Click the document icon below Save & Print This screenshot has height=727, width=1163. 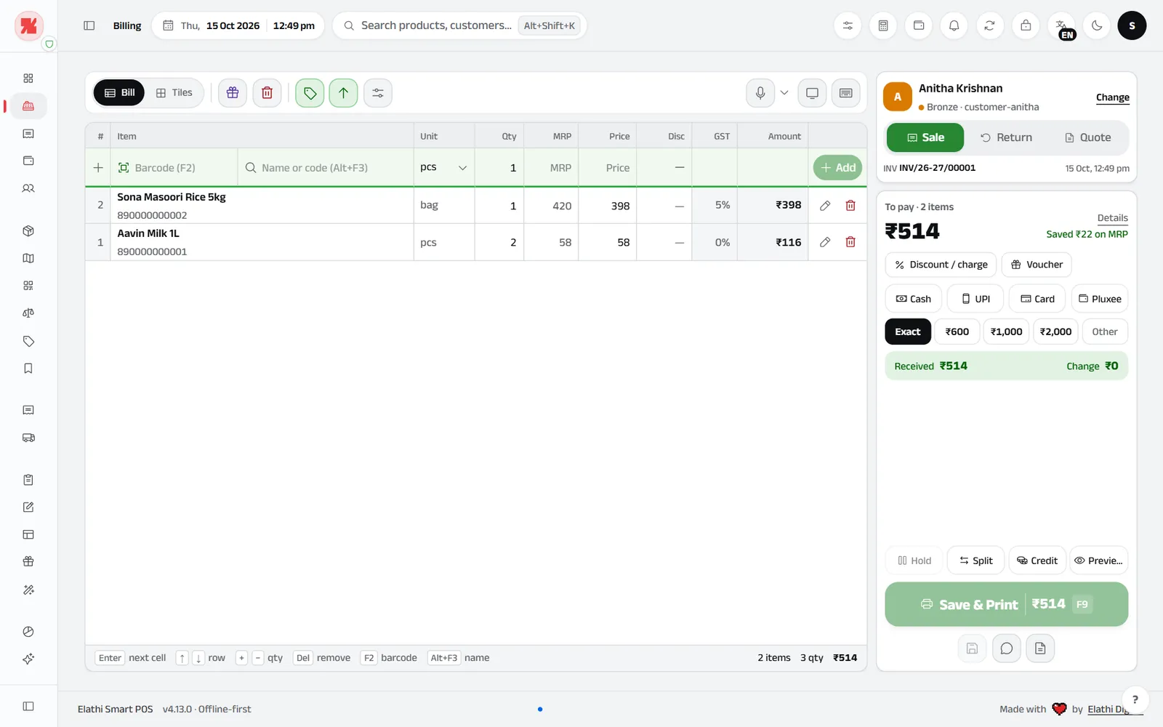(1040, 648)
